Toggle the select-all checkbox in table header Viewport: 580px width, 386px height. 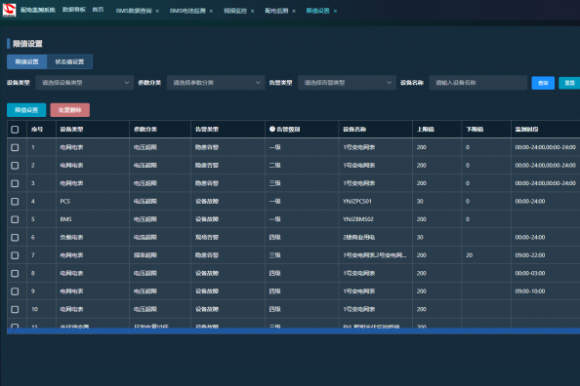(x=15, y=130)
